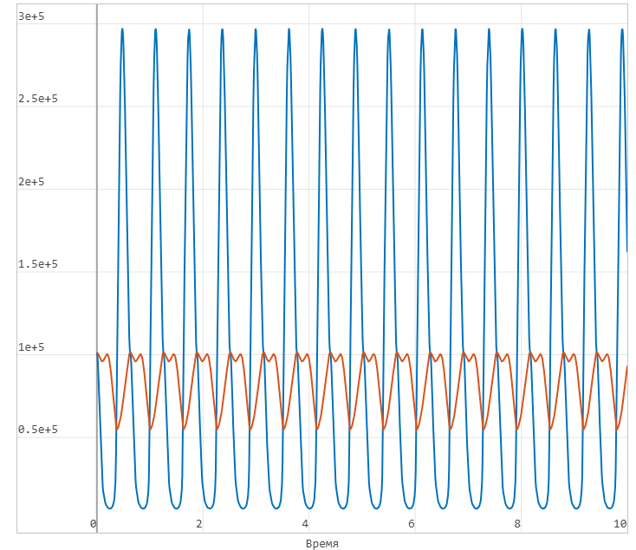
Task: Click the first trough of the orange curve
Action: (x=117, y=429)
